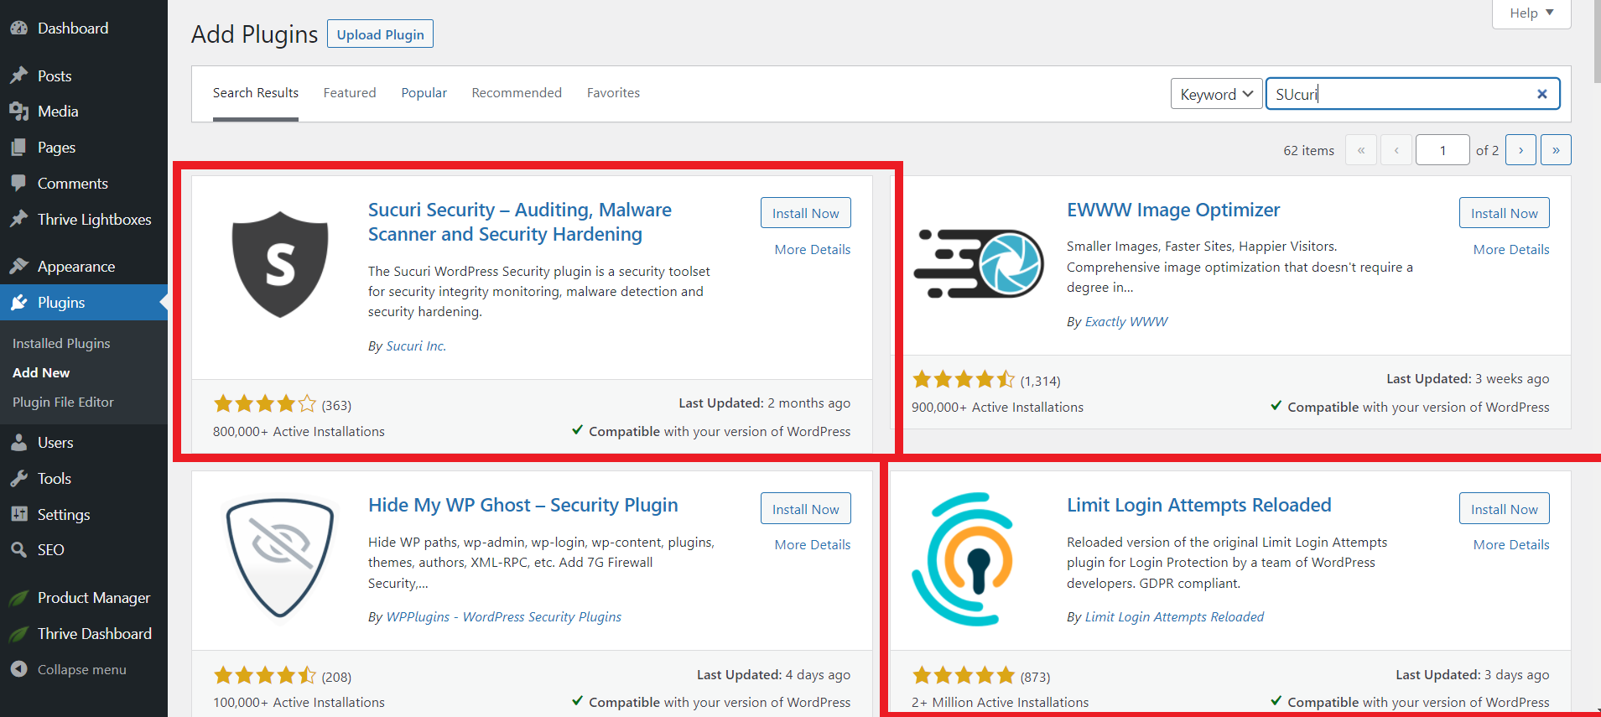Click the Appearance paintbrush icon
This screenshot has height=717, width=1601.
[19, 266]
